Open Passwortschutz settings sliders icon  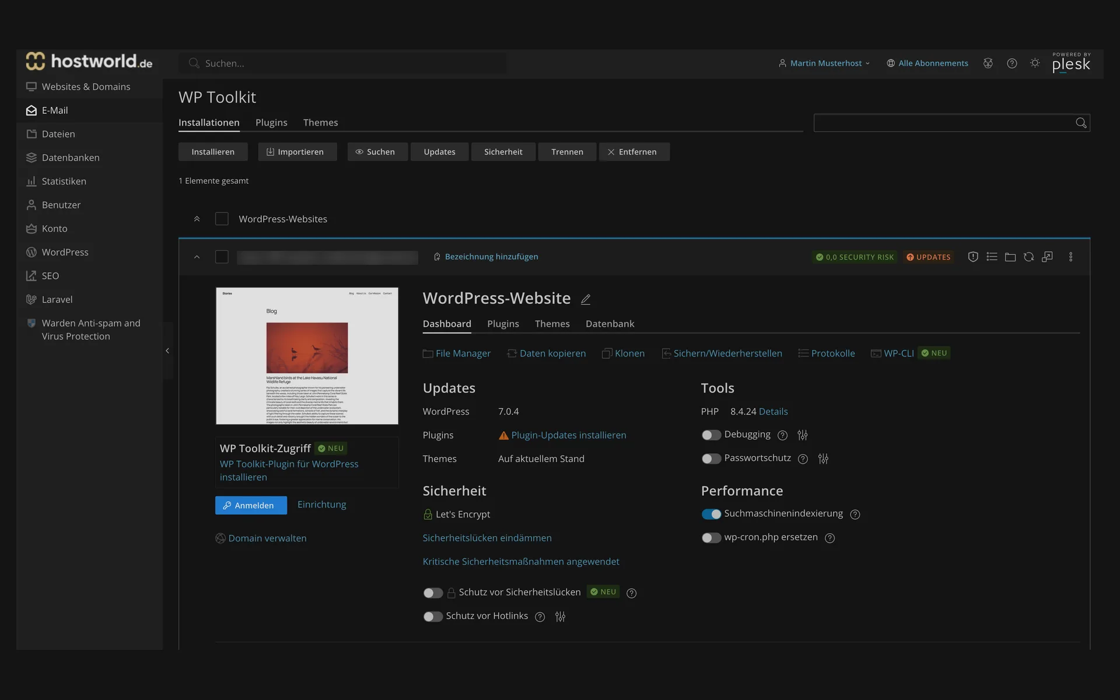coord(823,459)
